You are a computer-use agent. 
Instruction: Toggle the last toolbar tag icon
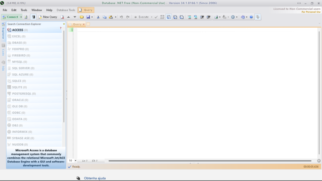(258, 17)
